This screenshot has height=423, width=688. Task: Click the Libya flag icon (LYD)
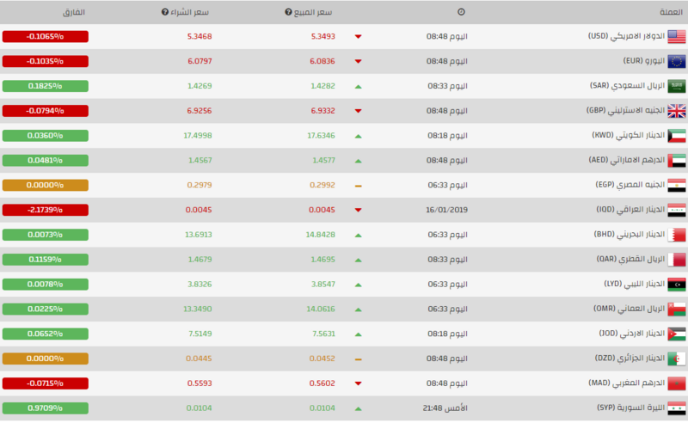(x=677, y=285)
